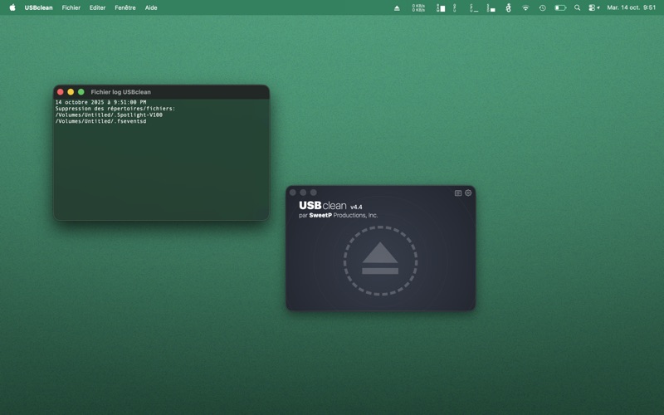Click the USBclean v4.4 title text
Viewport: 664px width, 415px height.
(330, 206)
